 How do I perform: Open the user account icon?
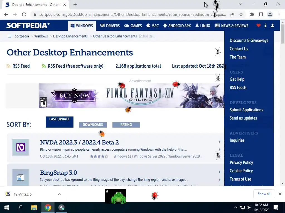pos(272,26)
